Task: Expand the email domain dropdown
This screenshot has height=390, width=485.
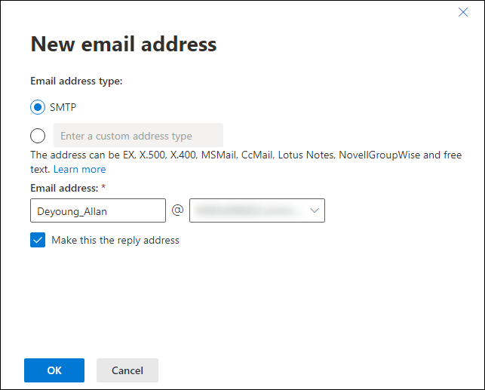Action: 257,210
